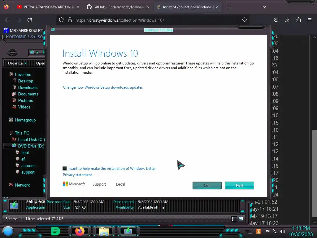The width and height of the screenshot is (317, 238).
Task: Open a new Firefox tab with plus button
Action: 229,7
